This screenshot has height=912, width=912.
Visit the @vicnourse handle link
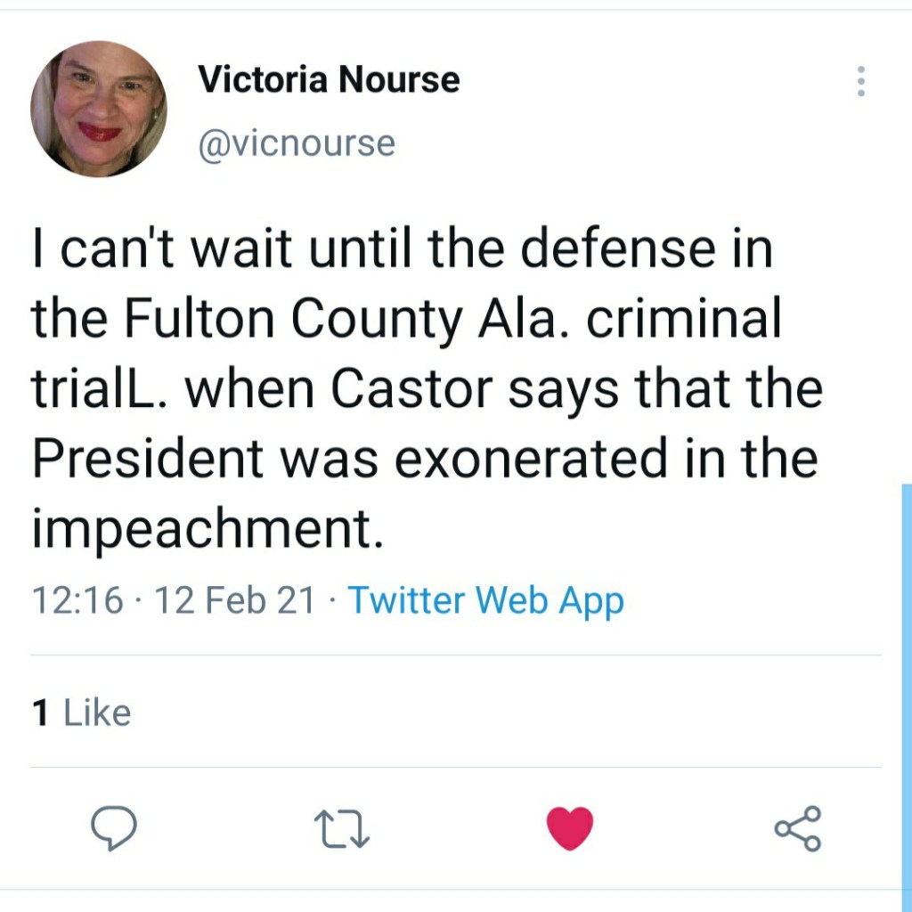tap(297, 142)
